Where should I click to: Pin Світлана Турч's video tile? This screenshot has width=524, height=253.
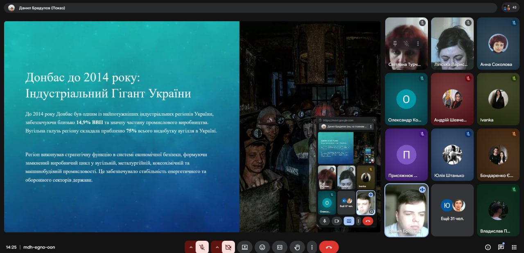395,43
